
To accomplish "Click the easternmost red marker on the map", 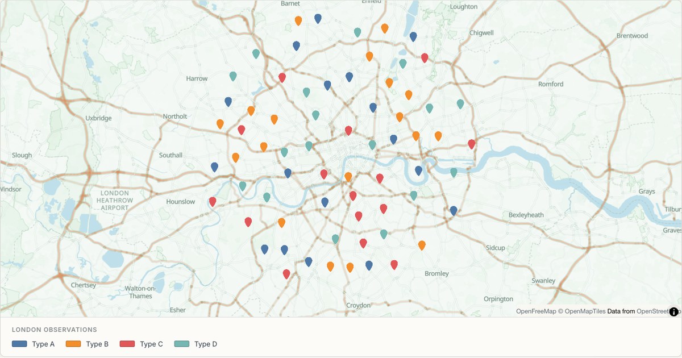I will [472, 144].
